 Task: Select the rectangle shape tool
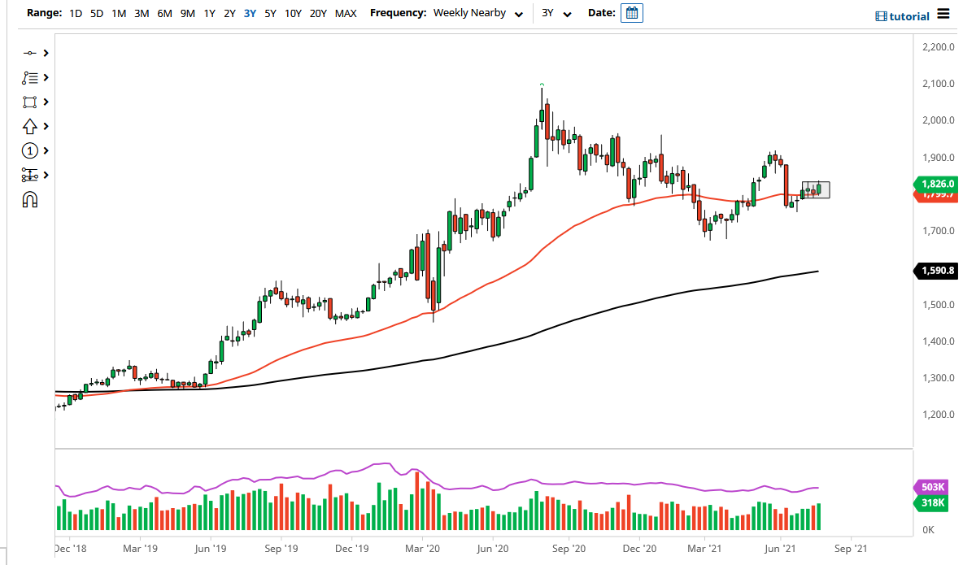[31, 102]
